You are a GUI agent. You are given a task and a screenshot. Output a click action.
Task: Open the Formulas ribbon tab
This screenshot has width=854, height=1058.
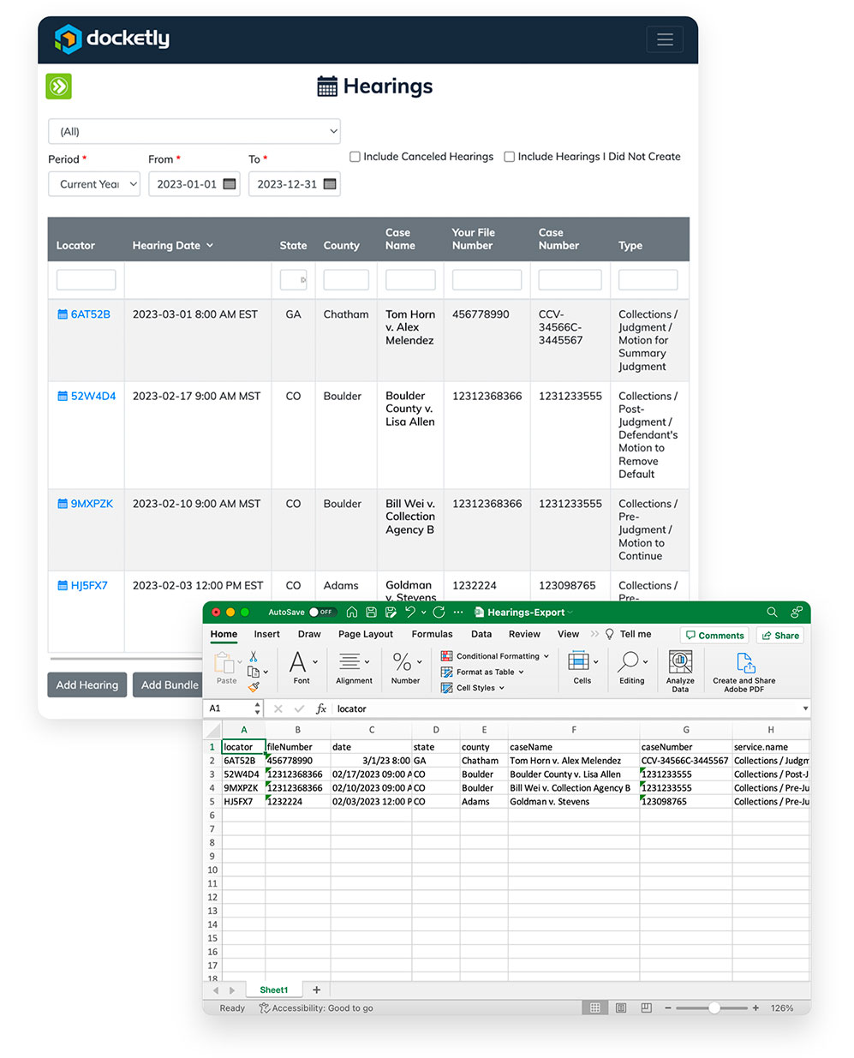432,634
